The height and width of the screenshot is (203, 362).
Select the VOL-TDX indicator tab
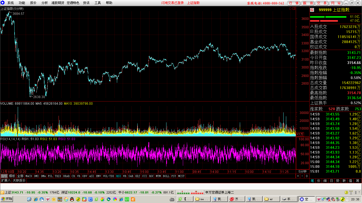click(x=108, y=176)
